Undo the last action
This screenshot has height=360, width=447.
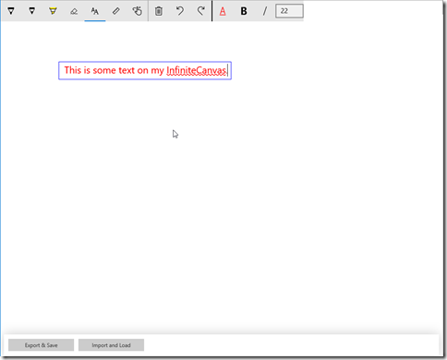click(180, 11)
